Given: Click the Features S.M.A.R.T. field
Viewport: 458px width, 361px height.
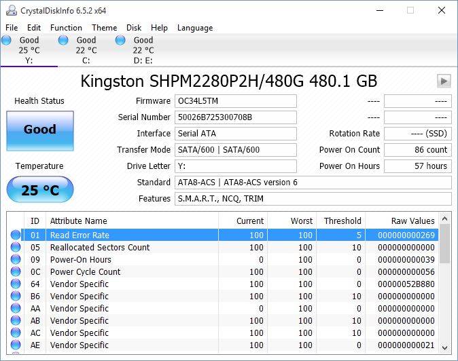Looking at the screenshot, I should click(x=313, y=199).
